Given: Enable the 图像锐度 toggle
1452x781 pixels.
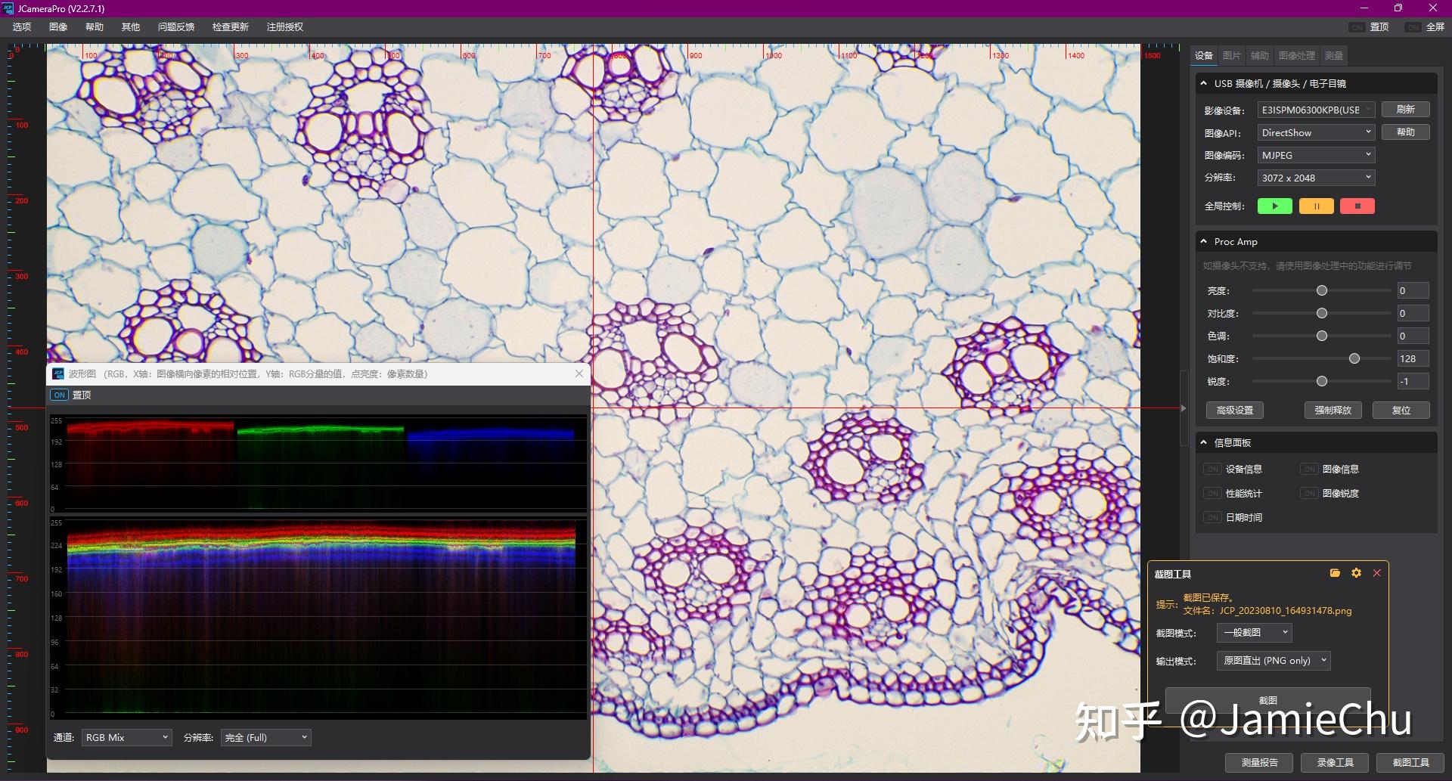Looking at the screenshot, I should coord(1309,494).
